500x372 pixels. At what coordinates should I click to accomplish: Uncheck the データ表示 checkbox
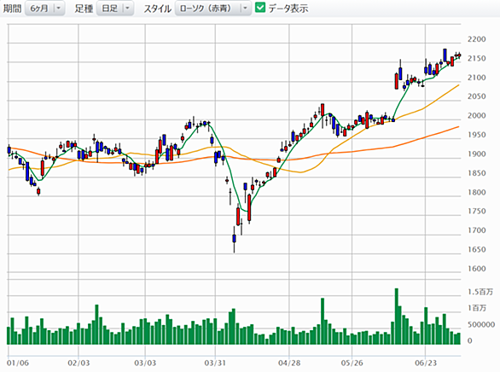[260, 8]
